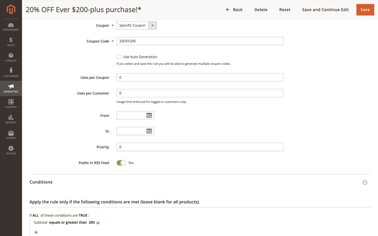Edit the Subtotal value 200
The image size is (378, 236).
point(92,222)
